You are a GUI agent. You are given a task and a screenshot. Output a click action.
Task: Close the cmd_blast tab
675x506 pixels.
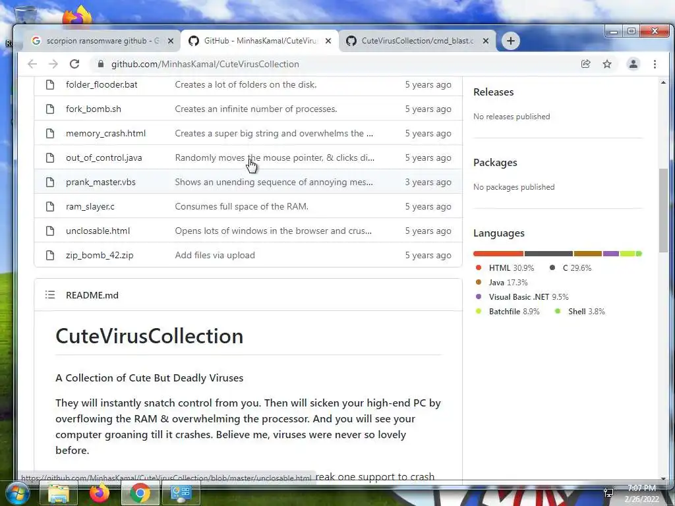coord(486,41)
